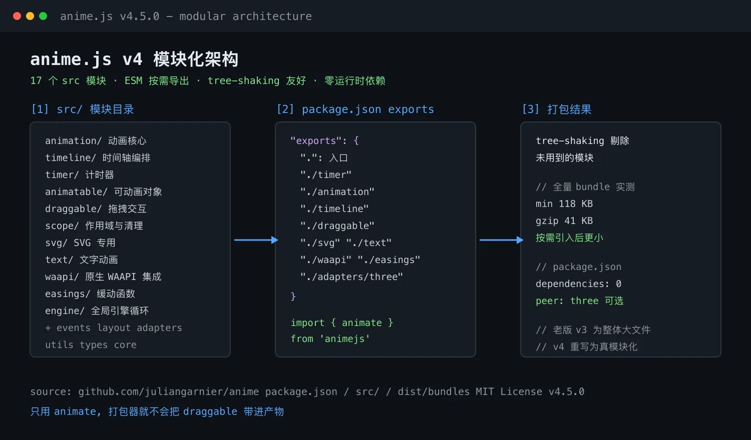The image size is (751, 440).
Task: Click the comment '// 老版 v3 为整体大文件'
Action: point(593,329)
